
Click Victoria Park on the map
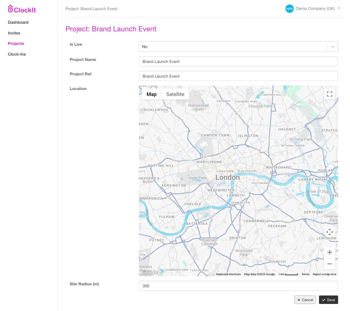[301, 139]
